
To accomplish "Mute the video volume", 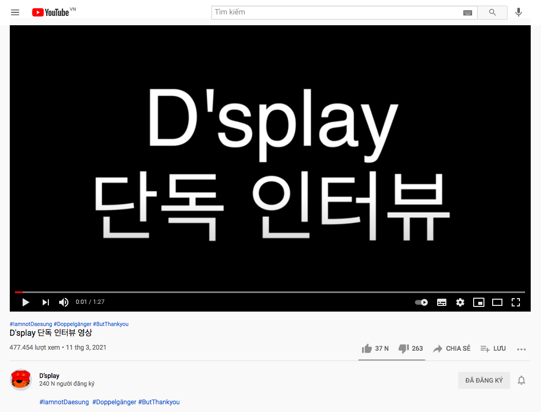I will (x=63, y=302).
